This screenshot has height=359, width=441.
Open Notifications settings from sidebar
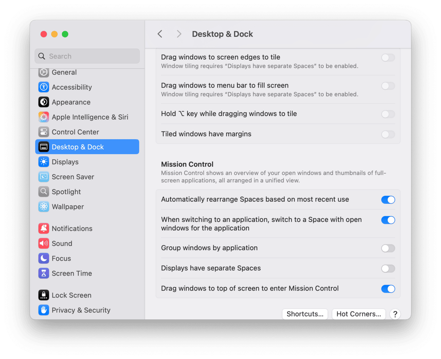pyautogui.click(x=87, y=228)
